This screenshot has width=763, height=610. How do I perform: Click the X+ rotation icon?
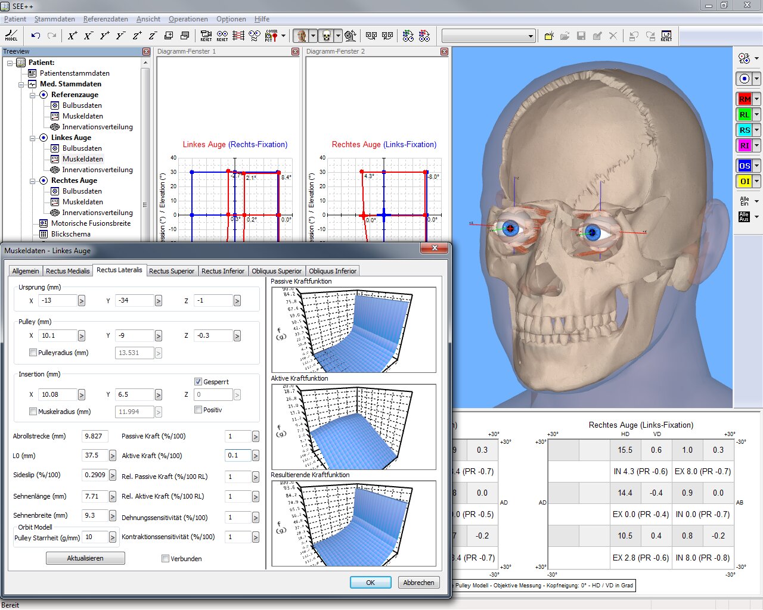coord(72,36)
